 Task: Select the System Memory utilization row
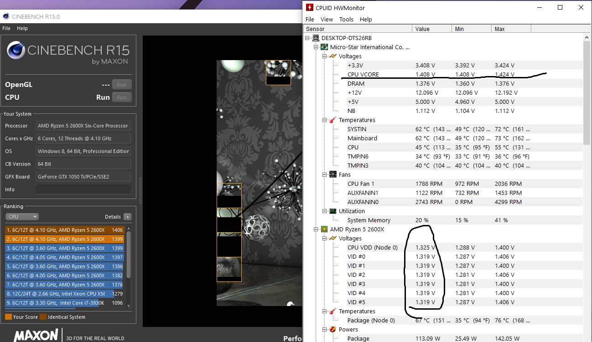click(443, 220)
